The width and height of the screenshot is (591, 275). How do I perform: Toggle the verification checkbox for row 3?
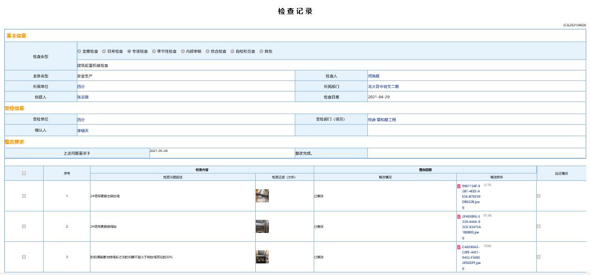click(x=538, y=257)
